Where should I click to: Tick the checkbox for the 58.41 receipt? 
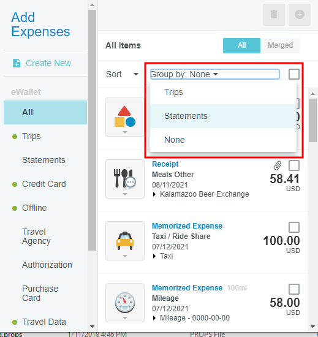click(x=294, y=165)
